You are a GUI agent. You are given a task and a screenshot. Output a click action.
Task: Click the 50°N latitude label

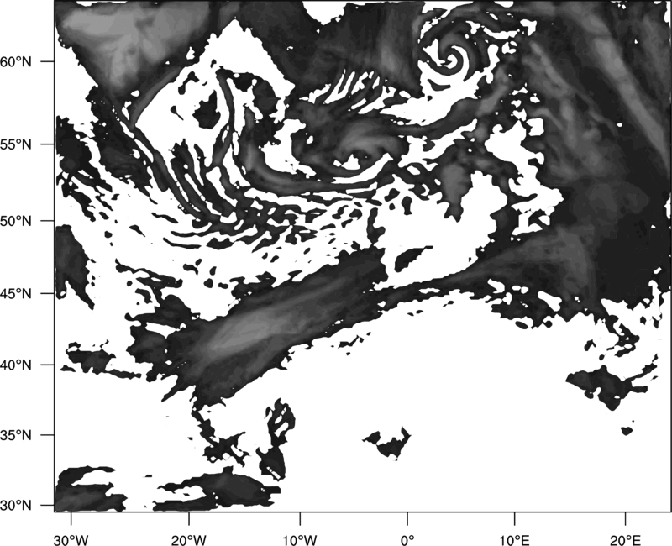pyautogui.click(x=16, y=221)
